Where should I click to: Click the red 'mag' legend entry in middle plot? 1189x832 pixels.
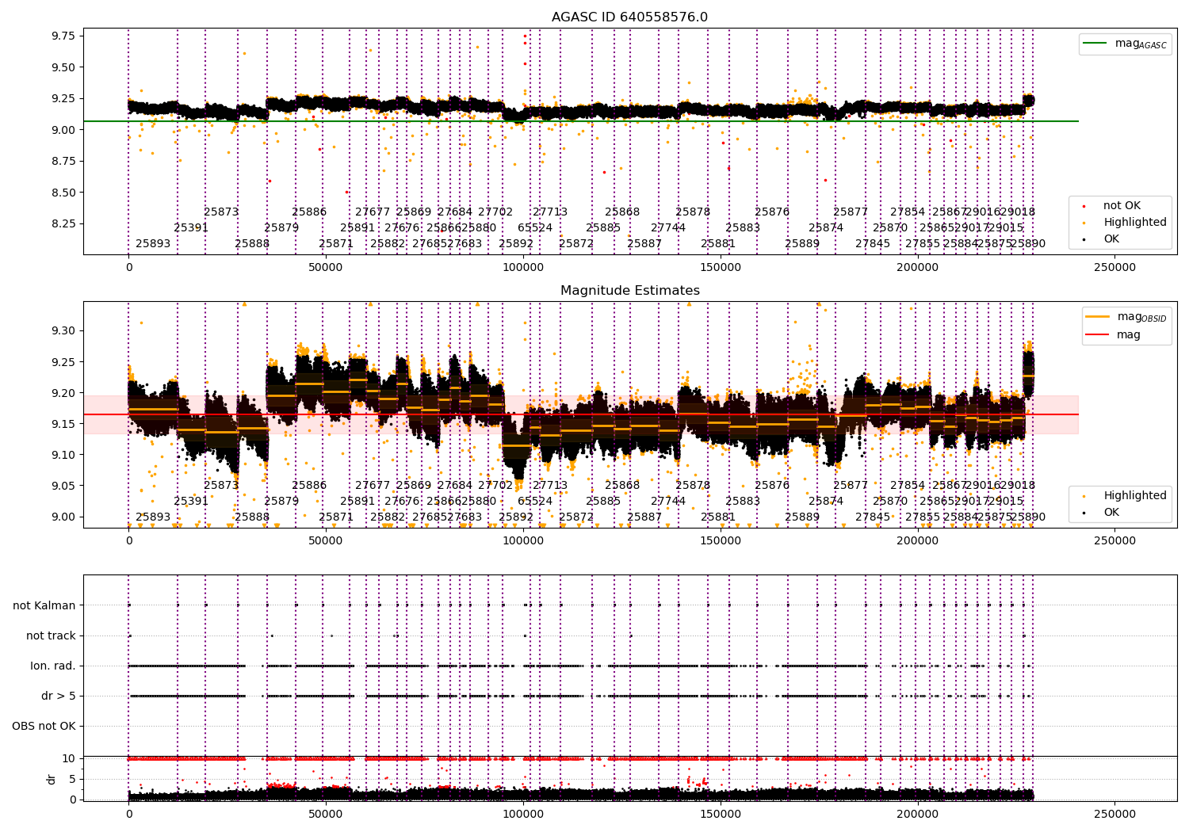1114,335
